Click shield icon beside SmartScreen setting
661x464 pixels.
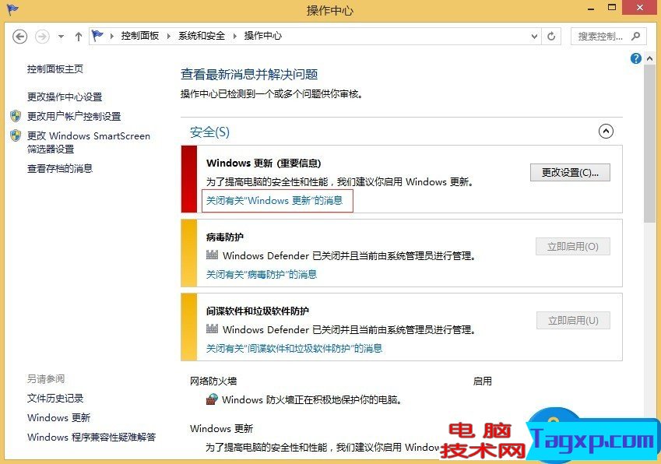pyautogui.click(x=16, y=135)
